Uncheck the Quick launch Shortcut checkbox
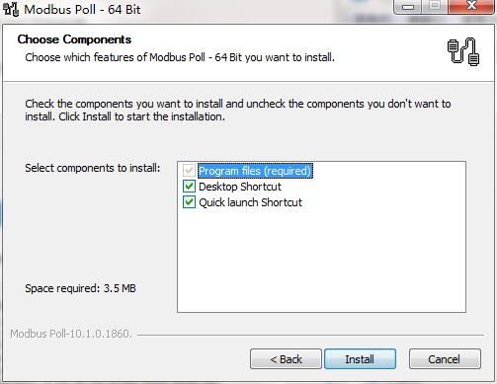 tap(189, 202)
